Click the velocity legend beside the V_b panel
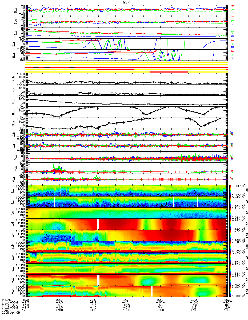 pyautogui.click(x=232, y=133)
